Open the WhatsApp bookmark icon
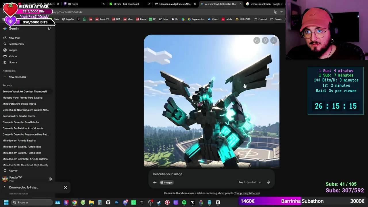This screenshot has width=368, height=207. pos(85,19)
